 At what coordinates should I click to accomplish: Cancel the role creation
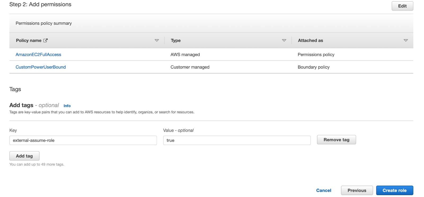[324, 190]
